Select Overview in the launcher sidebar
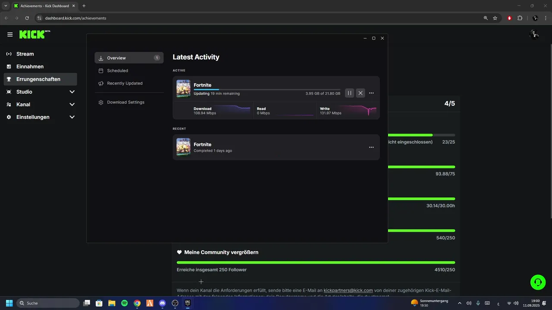 [129, 58]
